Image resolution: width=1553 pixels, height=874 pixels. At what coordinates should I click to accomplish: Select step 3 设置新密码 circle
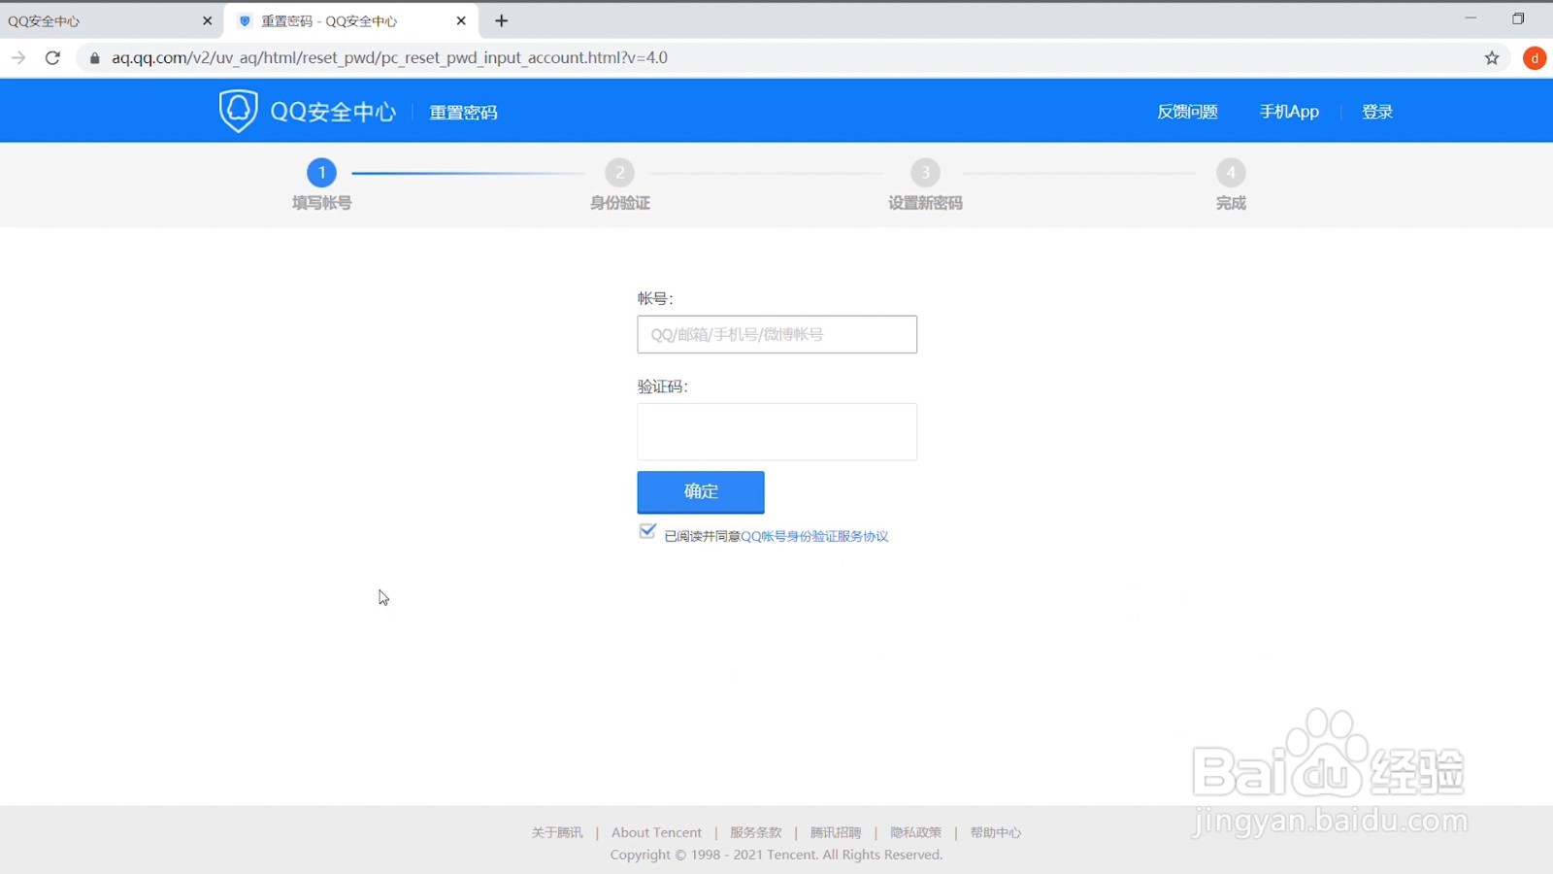925,173
